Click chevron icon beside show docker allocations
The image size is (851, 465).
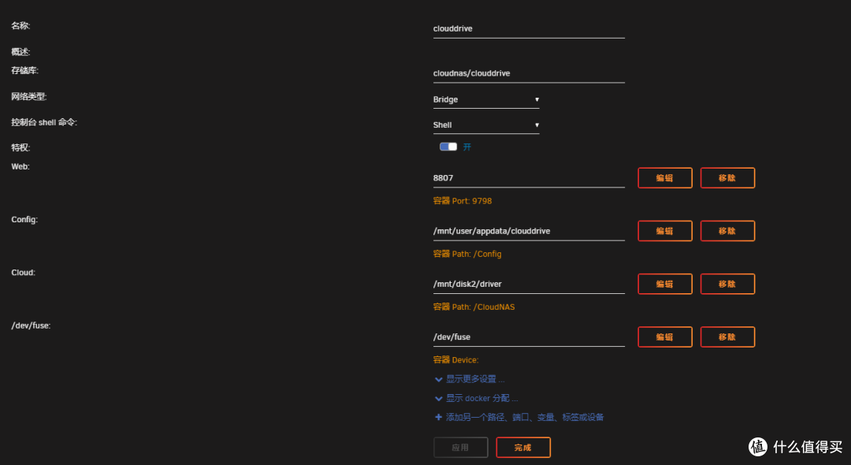click(439, 399)
